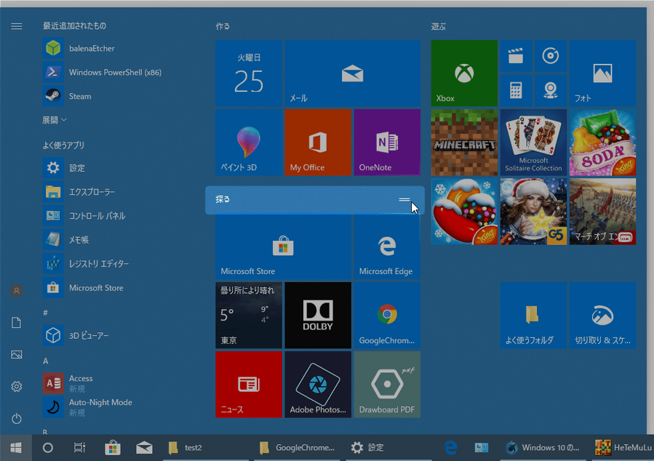Open Edge from the taskbar
Screen dimensions: 654x461
(450, 448)
